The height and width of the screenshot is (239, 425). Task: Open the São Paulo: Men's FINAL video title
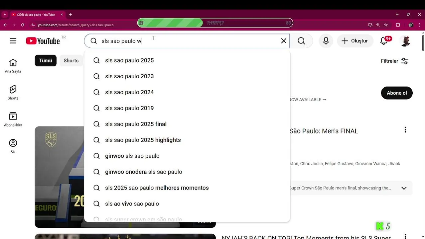click(324, 131)
